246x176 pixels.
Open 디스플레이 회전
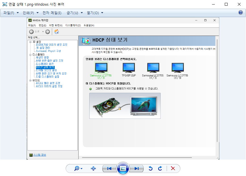click(x=45, y=64)
